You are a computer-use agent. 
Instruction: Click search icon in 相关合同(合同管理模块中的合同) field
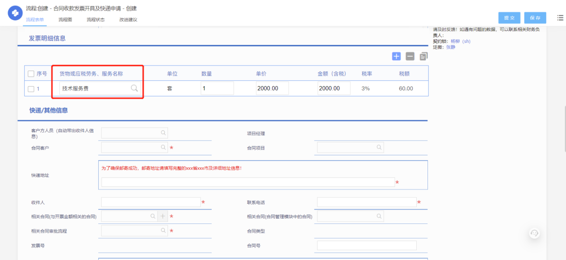coord(379,216)
